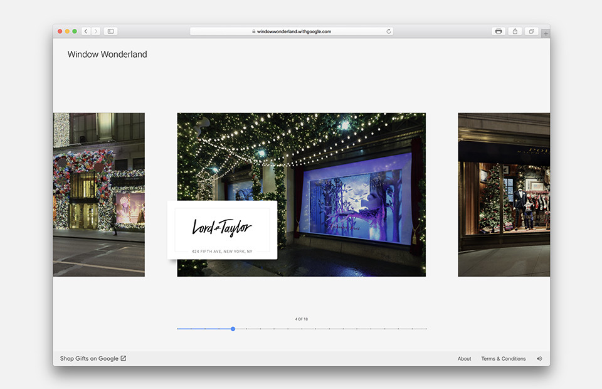Reload the page with the refresh icon

(389, 31)
